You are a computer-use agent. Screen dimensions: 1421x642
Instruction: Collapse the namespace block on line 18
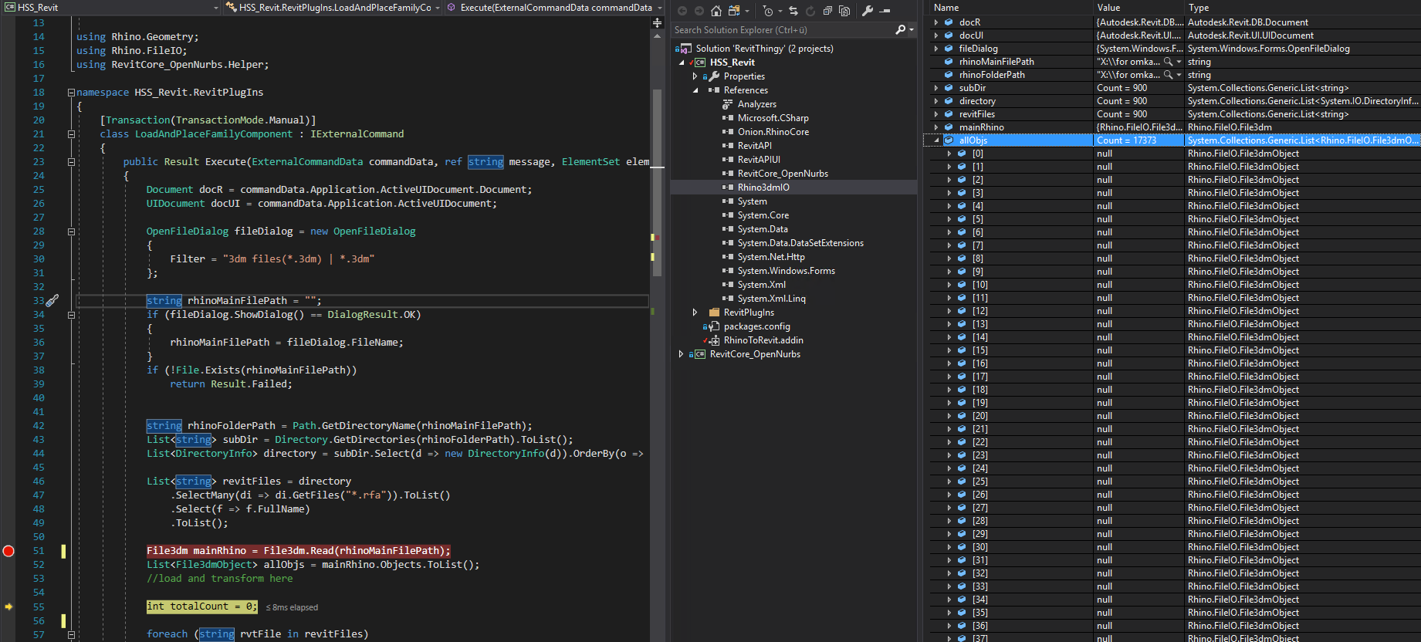71,93
